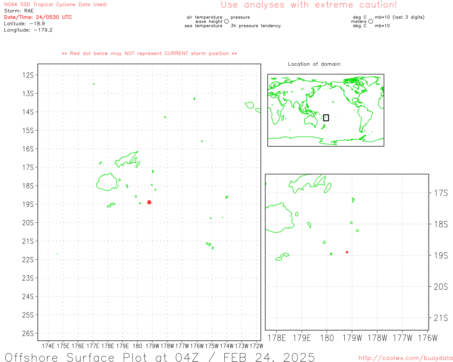This screenshot has height=362, width=453.
Task: Click the '12S' label on main map axis
Action: [x=28, y=75]
